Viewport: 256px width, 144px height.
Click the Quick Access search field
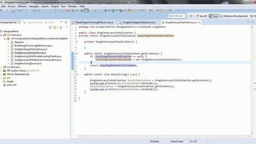click(x=177, y=16)
